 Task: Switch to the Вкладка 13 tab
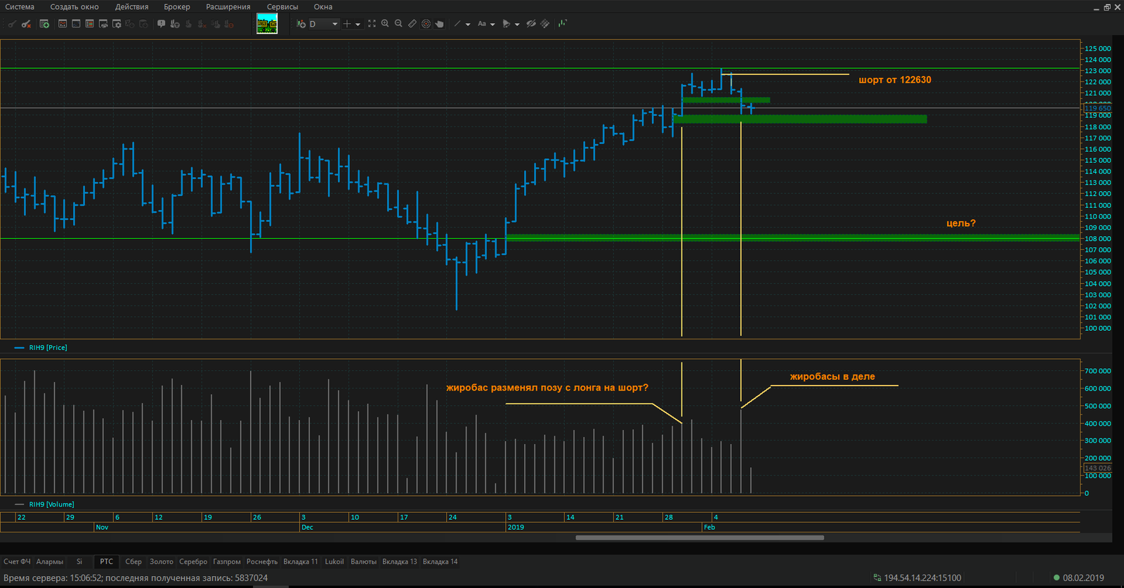click(400, 561)
